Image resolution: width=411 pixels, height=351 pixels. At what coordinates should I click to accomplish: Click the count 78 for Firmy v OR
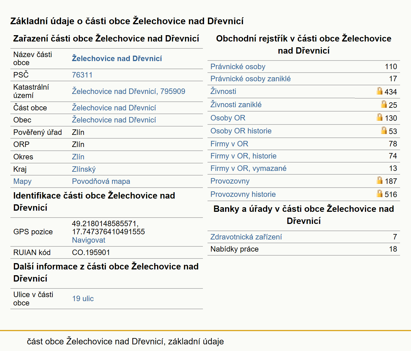(393, 144)
